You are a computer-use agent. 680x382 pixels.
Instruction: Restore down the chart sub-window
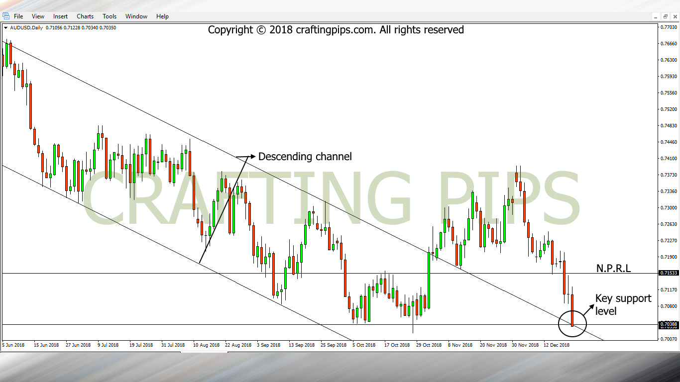(665, 16)
